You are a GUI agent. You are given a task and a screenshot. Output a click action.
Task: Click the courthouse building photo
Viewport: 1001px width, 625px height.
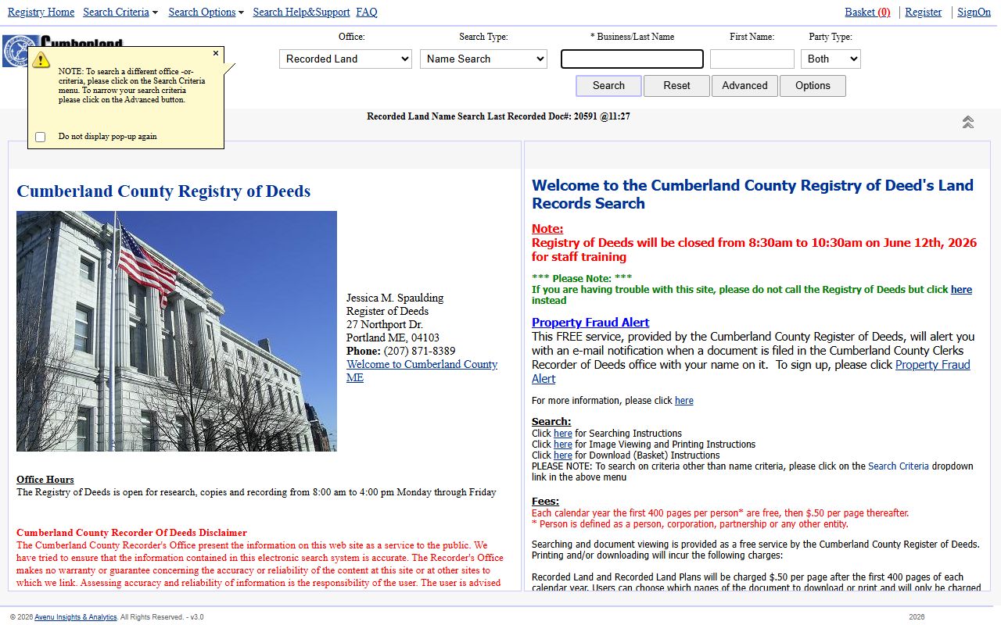point(177,331)
